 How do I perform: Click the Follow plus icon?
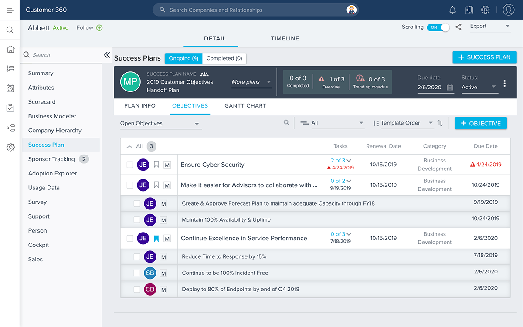click(x=99, y=28)
